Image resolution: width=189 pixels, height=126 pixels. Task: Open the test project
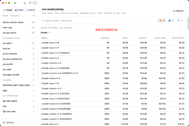pyautogui.click(x=19, y=106)
